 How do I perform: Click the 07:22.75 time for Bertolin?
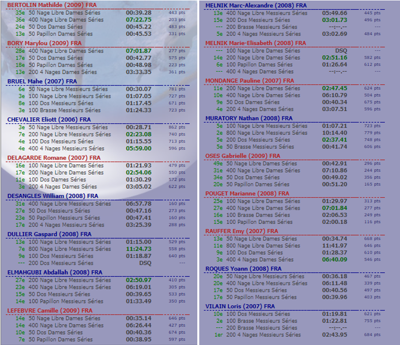point(138,20)
